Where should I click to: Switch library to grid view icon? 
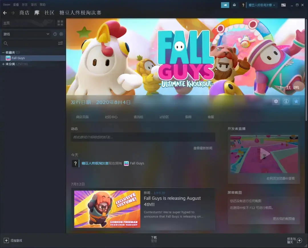pyautogui.click(x=60, y=23)
